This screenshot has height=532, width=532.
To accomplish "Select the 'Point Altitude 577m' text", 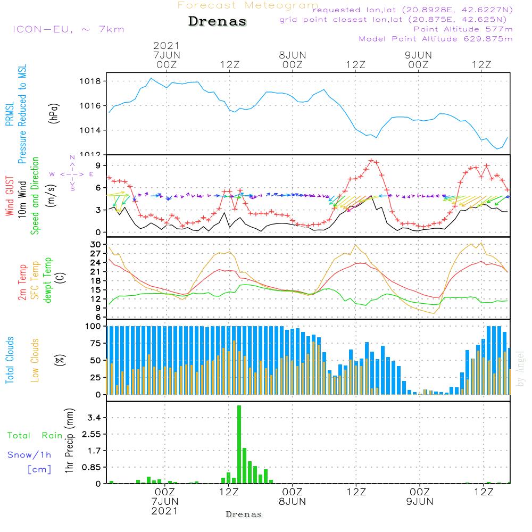I will pyautogui.click(x=463, y=29).
